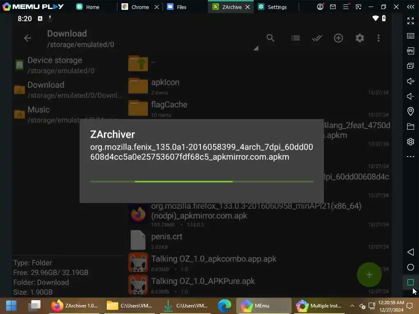Tap the Android back triangle button
419x314 pixels.
(x=410, y=252)
